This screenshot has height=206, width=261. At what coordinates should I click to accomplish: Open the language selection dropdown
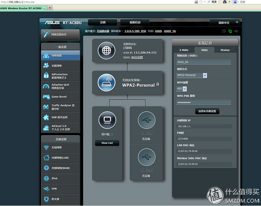pos(225,23)
